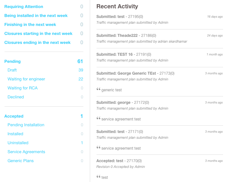Show Pending Installation plans
The width and height of the screenshot is (225, 182).
click(x=26, y=125)
